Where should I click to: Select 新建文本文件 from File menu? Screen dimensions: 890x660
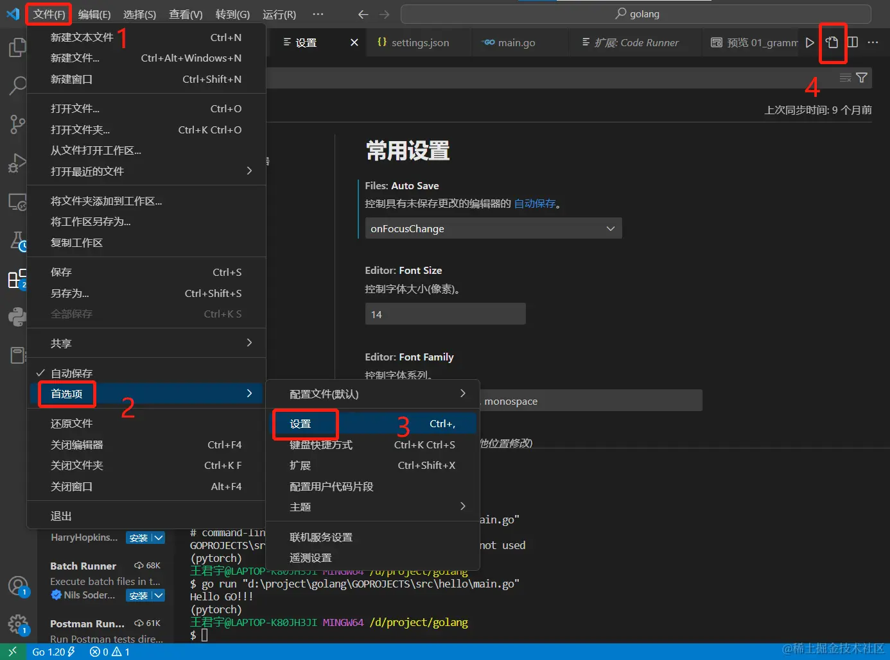tap(146, 37)
